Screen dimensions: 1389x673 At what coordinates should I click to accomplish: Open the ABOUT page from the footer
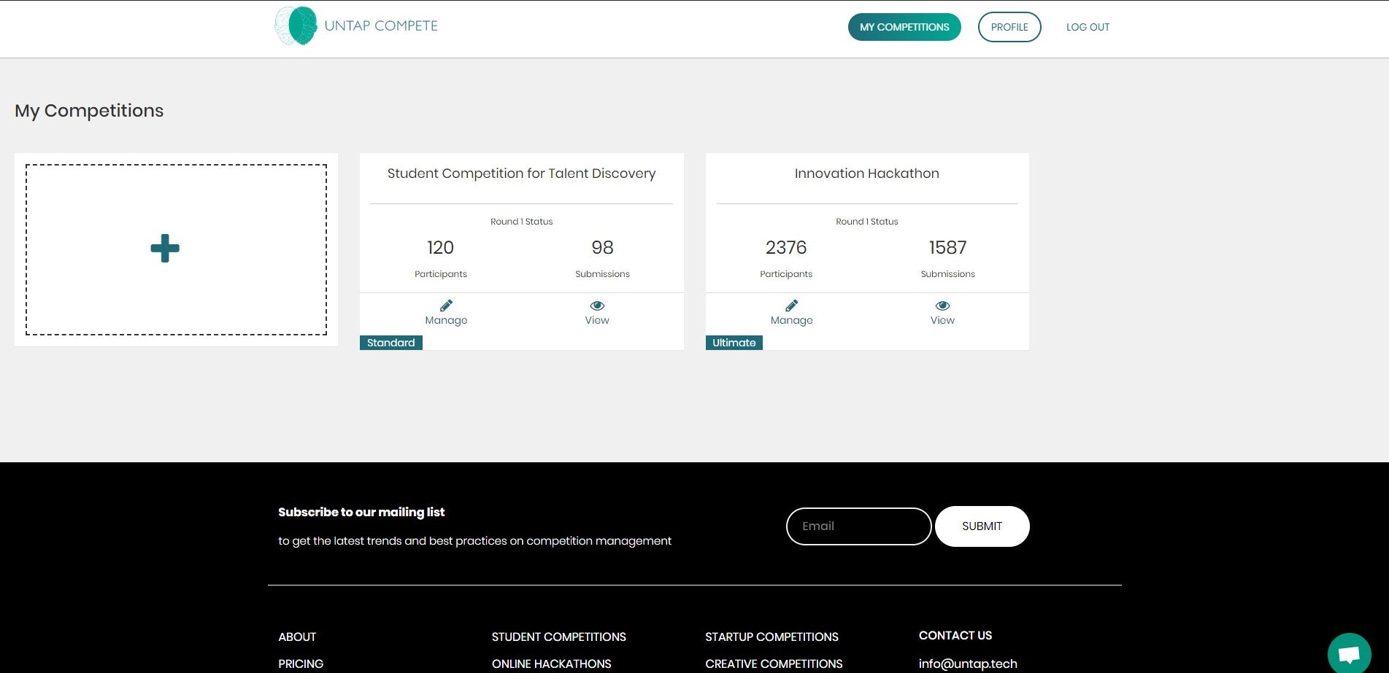click(297, 637)
